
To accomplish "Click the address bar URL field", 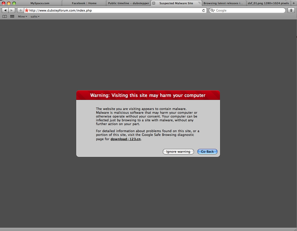I will pos(115,10).
